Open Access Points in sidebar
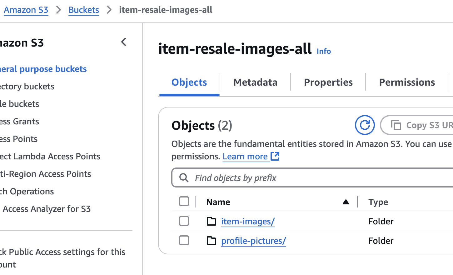The image size is (453, 275). pyautogui.click(x=19, y=139)
